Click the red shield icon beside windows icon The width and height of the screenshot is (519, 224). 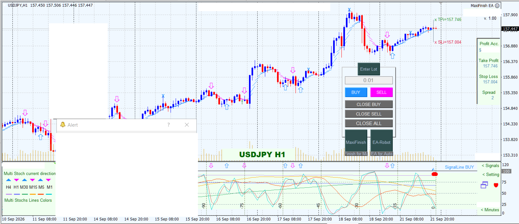point(496,185)
